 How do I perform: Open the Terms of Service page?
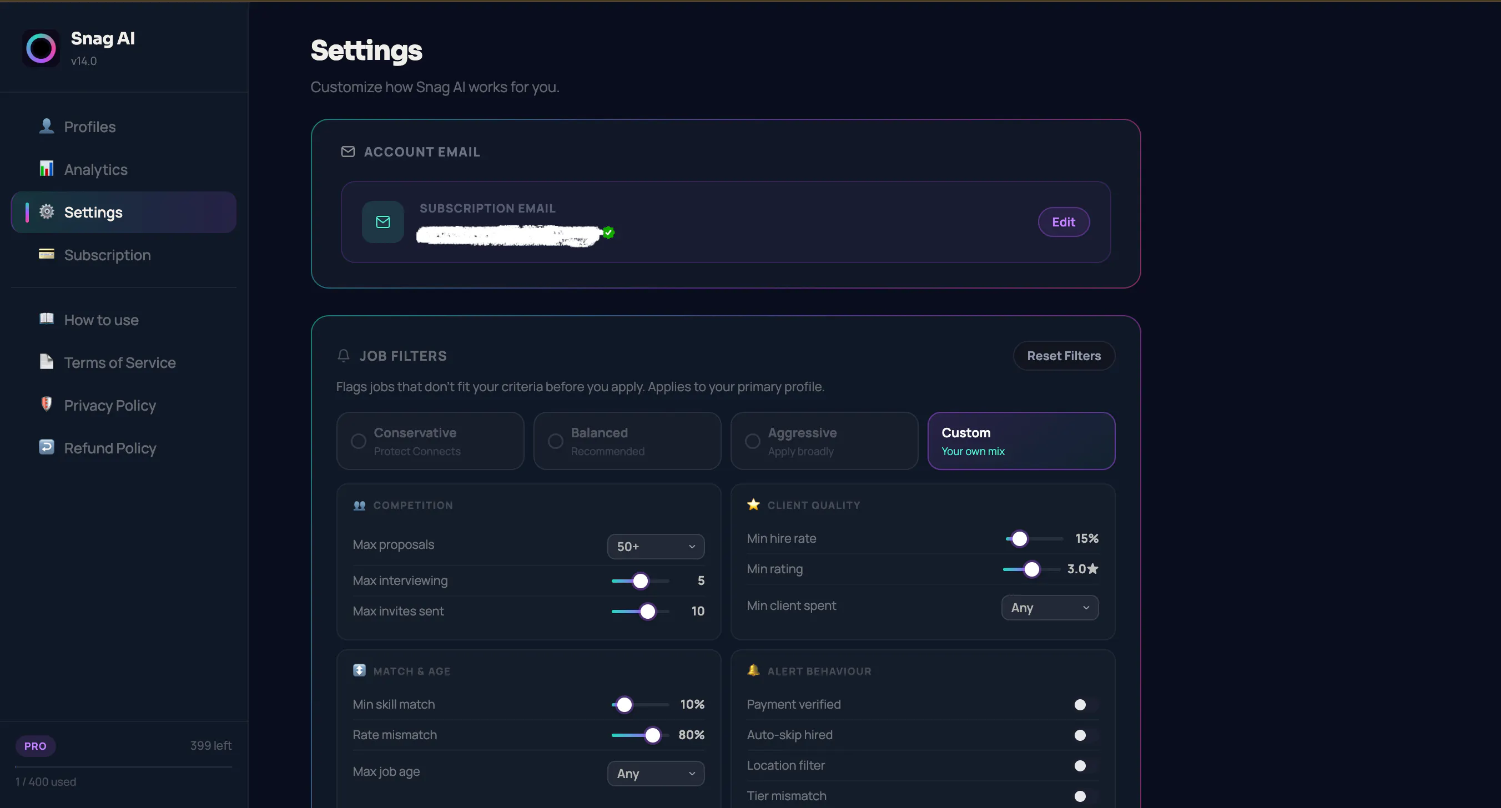click(124, 362)
